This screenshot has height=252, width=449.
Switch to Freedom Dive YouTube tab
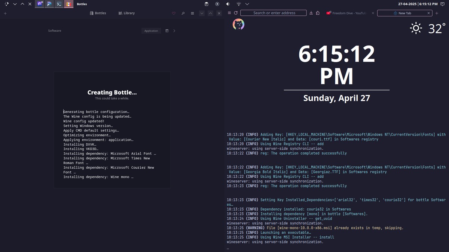click(348, 13)
